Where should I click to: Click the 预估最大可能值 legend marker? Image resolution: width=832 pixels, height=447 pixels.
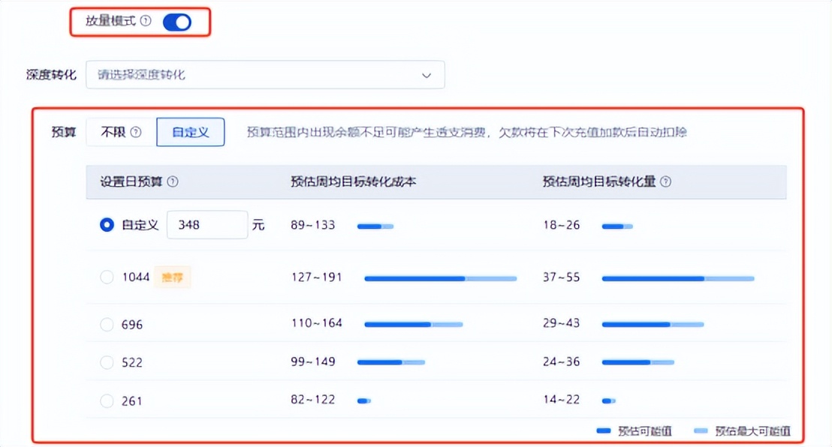701,431
